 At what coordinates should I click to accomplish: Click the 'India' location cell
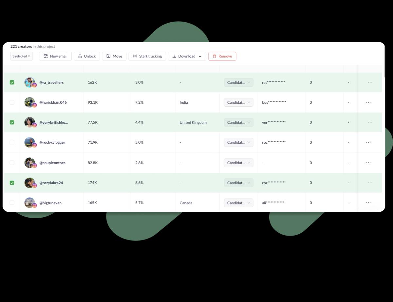(x=184, y=102)
